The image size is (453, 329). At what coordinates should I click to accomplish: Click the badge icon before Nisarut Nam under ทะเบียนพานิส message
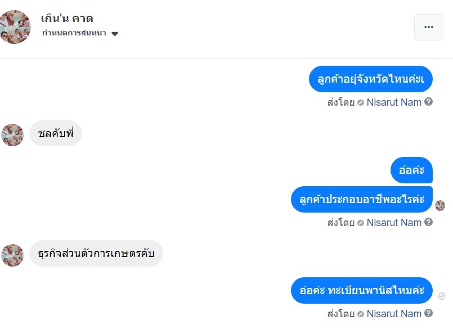[361, 314]
